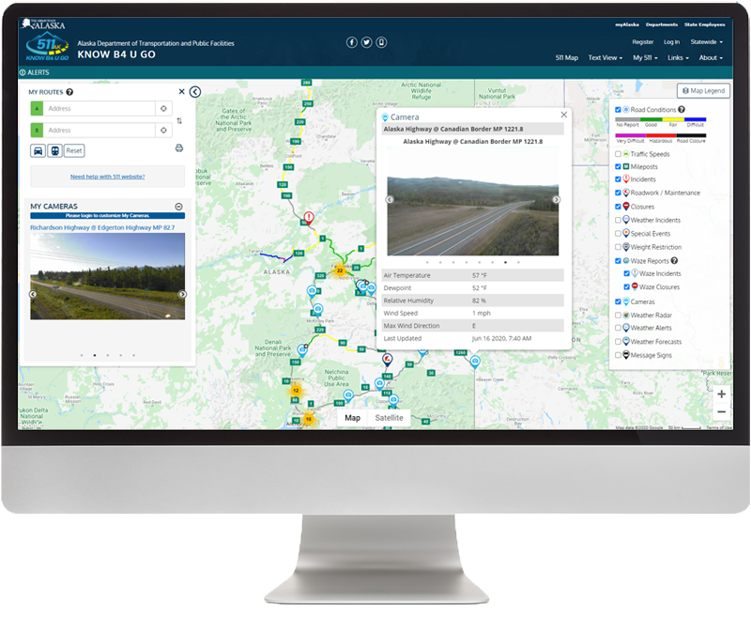Click the My Routes help question icon
Image resolution: width=751 pixels, height=617 pixels.
tap(69, 92)
